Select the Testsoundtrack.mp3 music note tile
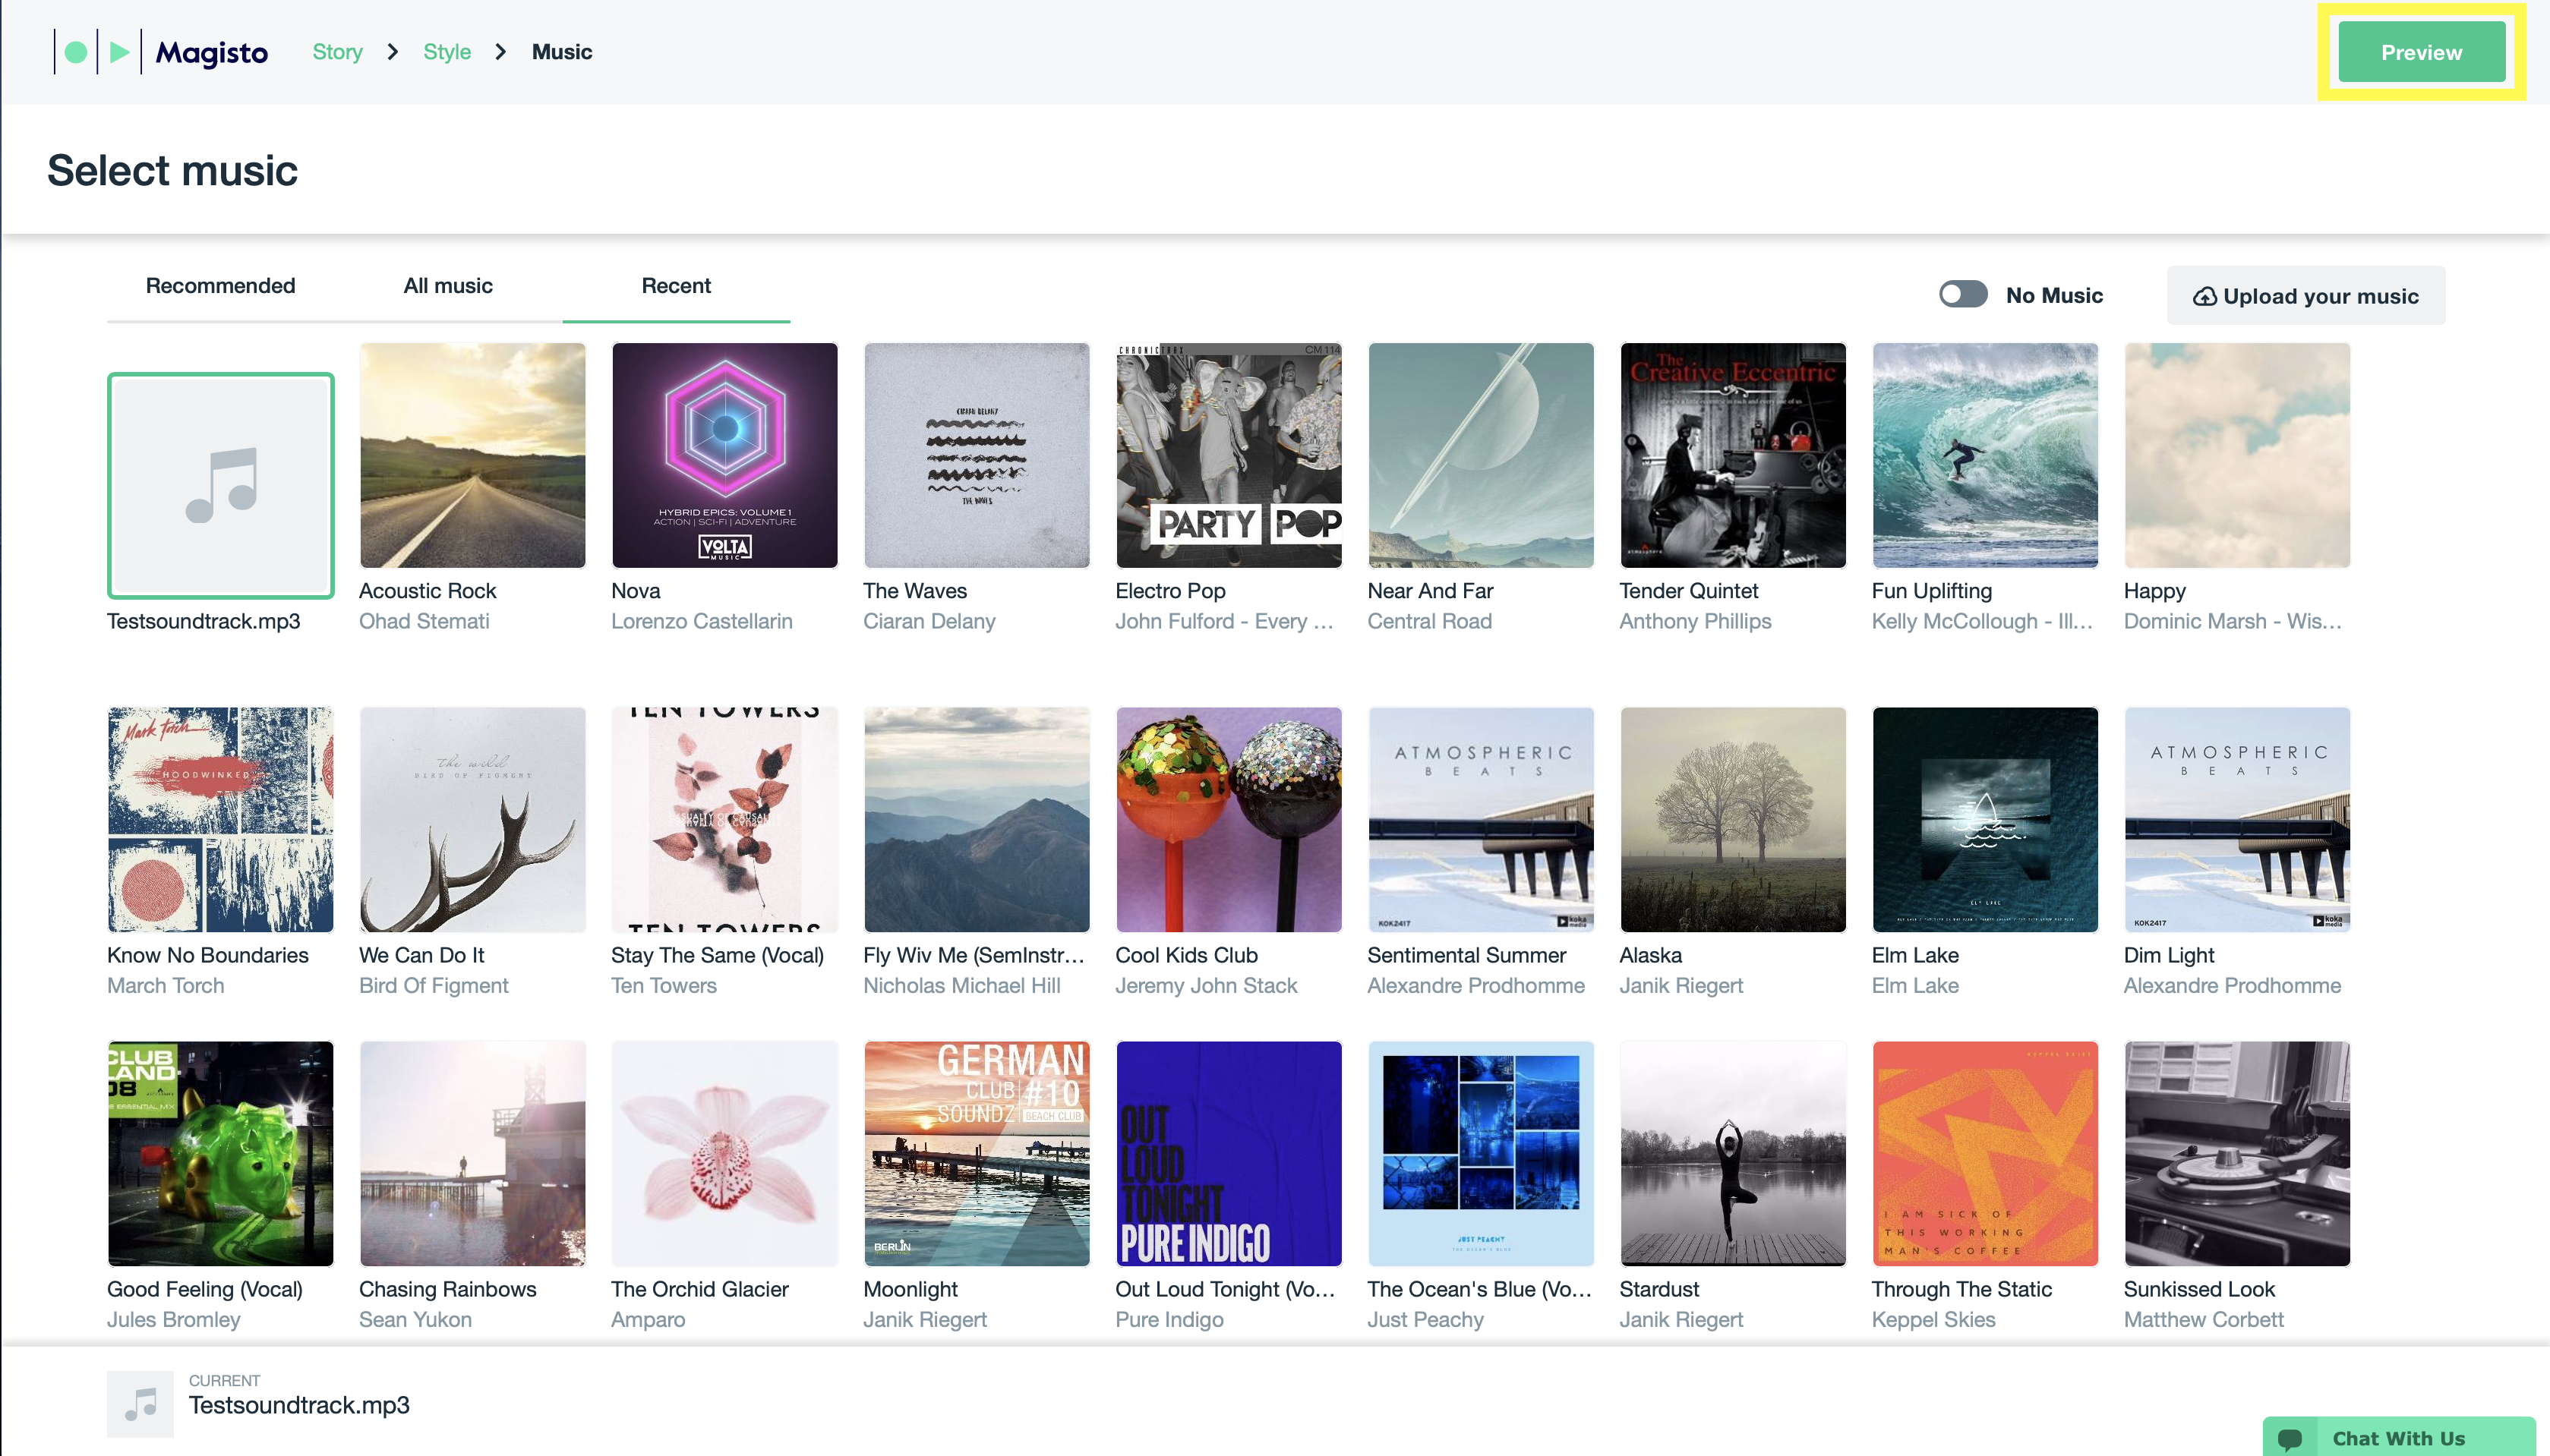2550x1456 pixels. pyautogui.click(x=221, y=486)
